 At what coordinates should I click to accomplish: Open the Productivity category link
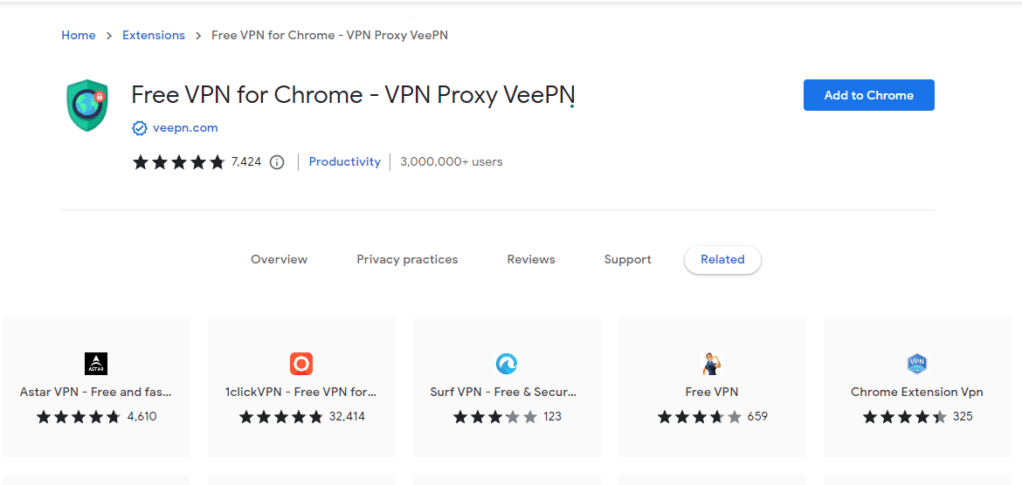pyautogui.click(x=345, y=162)
